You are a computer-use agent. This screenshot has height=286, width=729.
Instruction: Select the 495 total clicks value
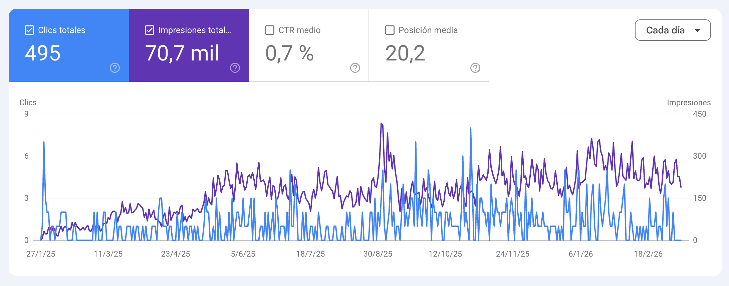(43, 53)
